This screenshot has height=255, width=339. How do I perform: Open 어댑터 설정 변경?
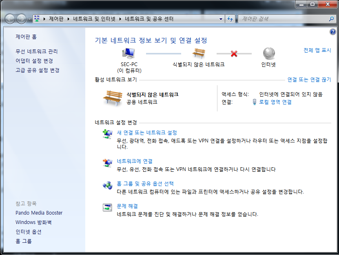[x=34, y=61]
